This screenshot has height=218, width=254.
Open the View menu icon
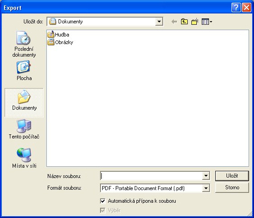(x=207, y=22)
